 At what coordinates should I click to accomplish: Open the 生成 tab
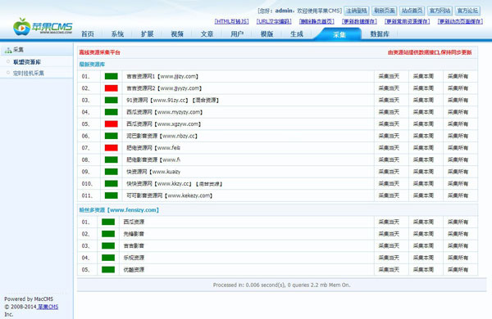tap(297, 34)
